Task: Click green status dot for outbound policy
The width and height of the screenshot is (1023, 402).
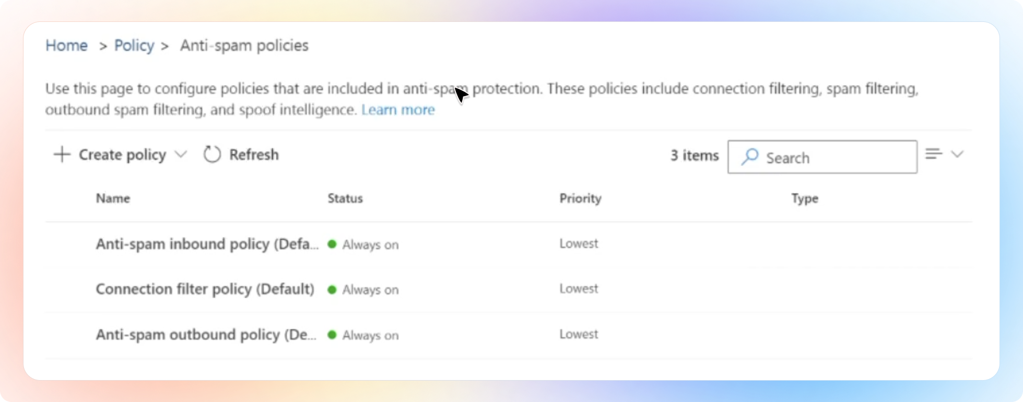Action: [332, 335]
